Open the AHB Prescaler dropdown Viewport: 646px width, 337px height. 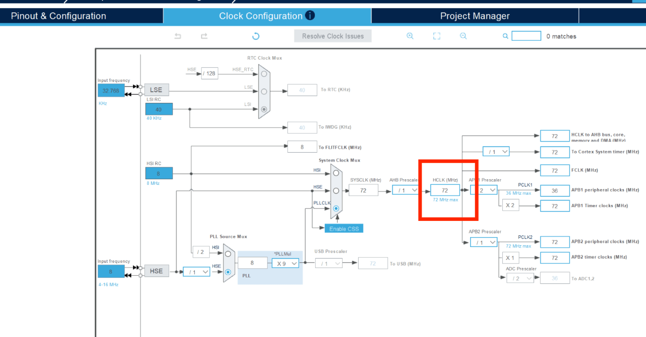[x=405, y=190]
